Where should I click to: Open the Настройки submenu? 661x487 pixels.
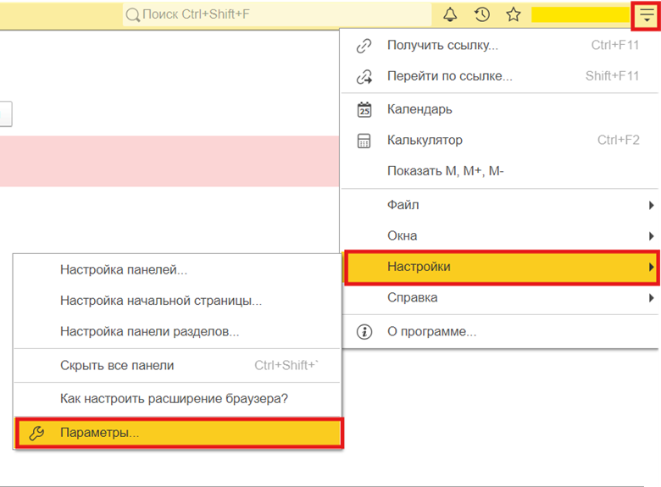click(x=502, y=268)
